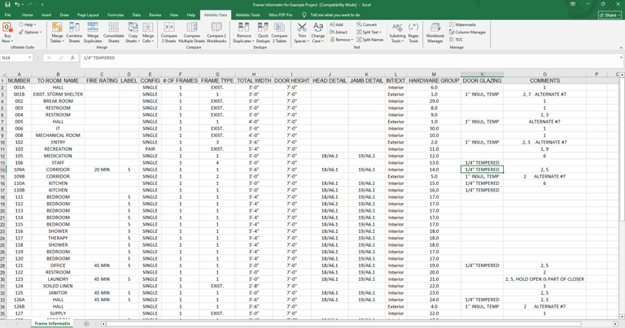Expand the Help dropdown in Ultimate Suite
The height and width of the screenshot is (328, 625).
click(x=28, y=24)
